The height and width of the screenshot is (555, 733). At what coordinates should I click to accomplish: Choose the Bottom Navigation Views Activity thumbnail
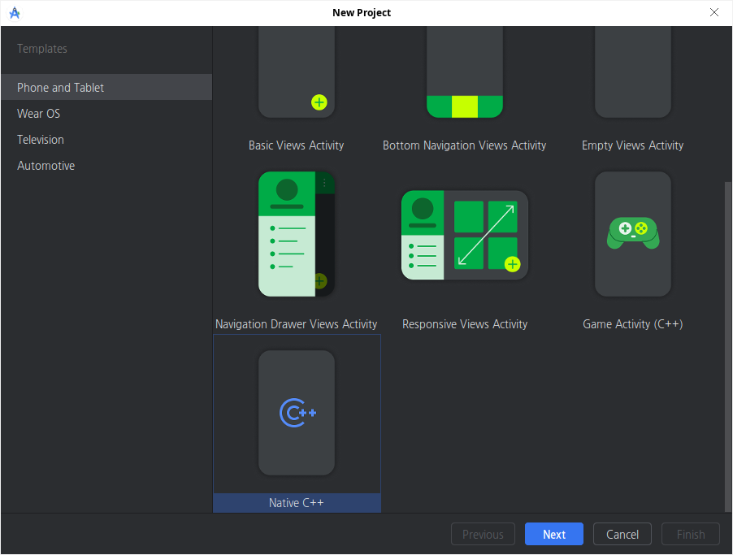click(x=465, y=72)
